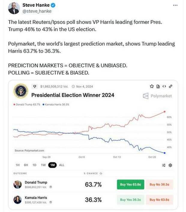Click the star favorite icon on chart
The height and width of the screenshot is (212, 186).
pyautogui.click(x=152, y=86)
